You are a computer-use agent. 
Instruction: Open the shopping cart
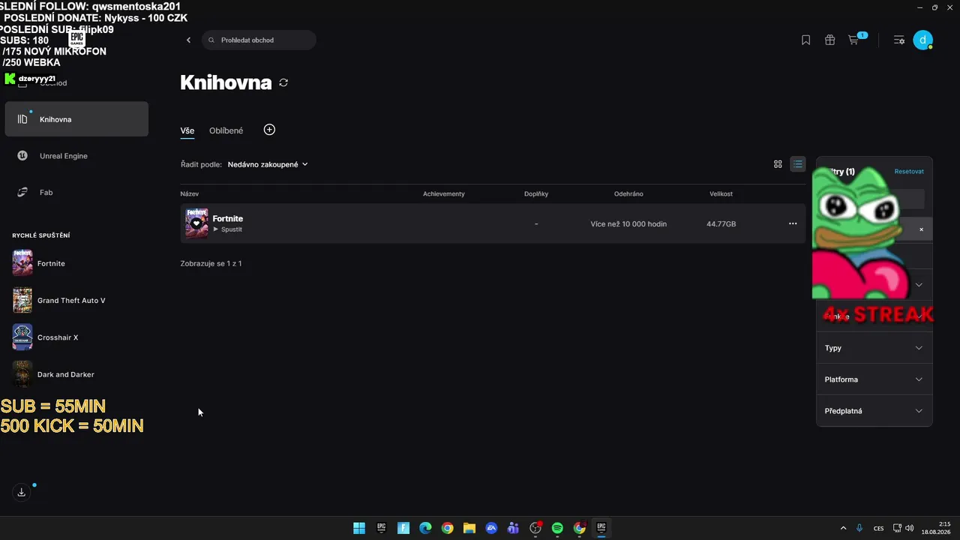click(853, 40)
